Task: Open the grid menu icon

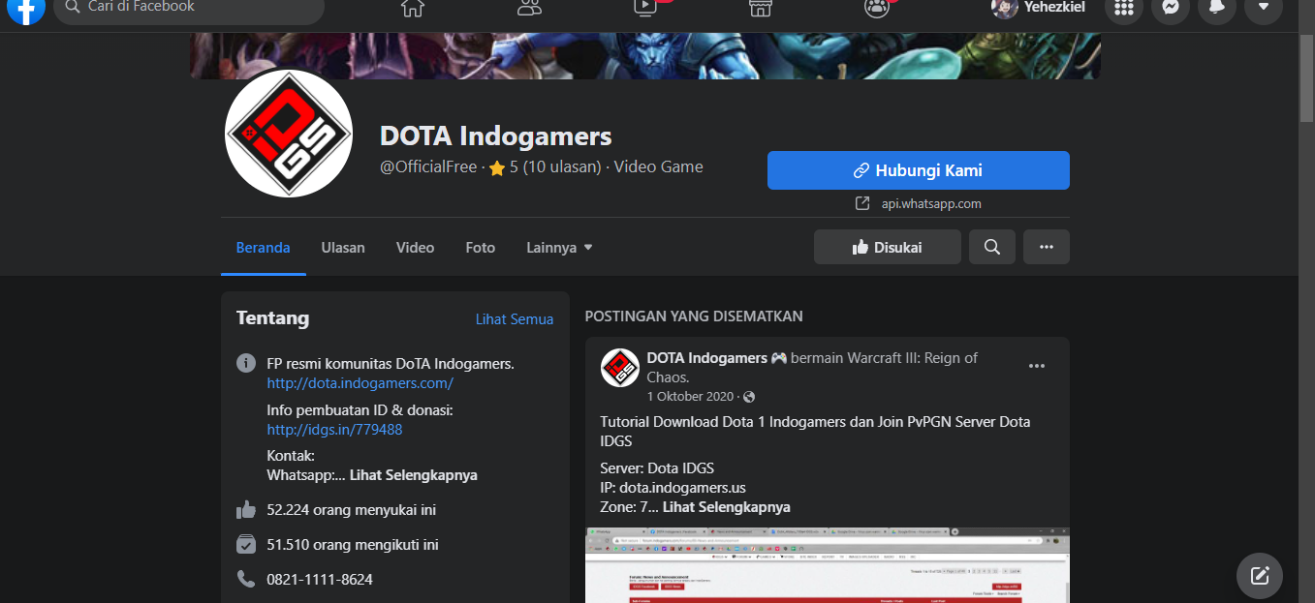Action: 1124,8
